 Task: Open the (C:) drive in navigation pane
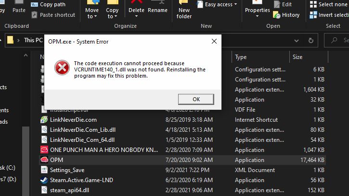pos(8,168)
